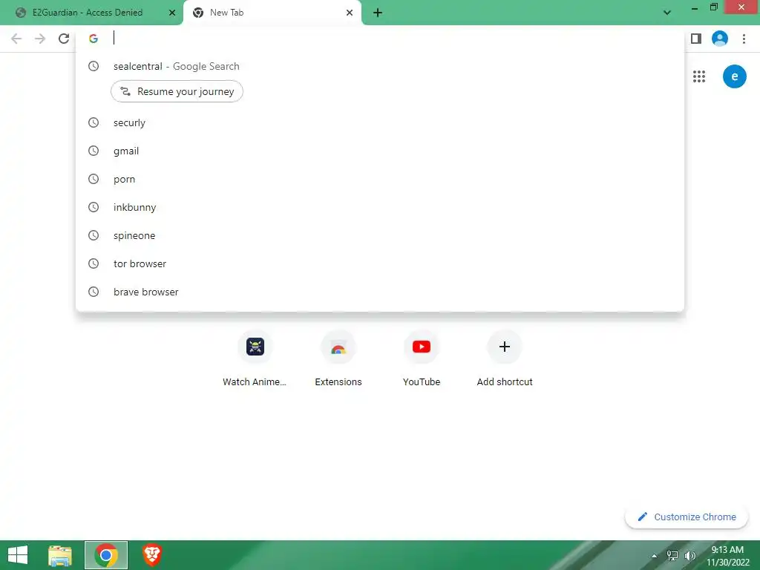Open the tab search dropdown arrow

pyautogui.click(x=667, y=13)
